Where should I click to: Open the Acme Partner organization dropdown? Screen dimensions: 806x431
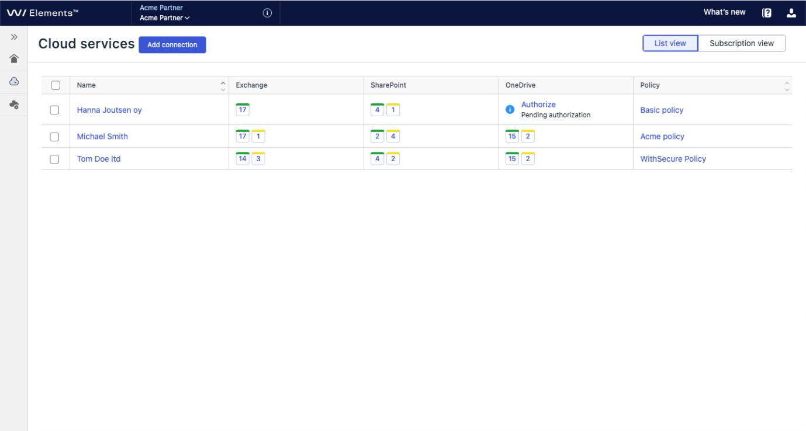click(165, 18)
